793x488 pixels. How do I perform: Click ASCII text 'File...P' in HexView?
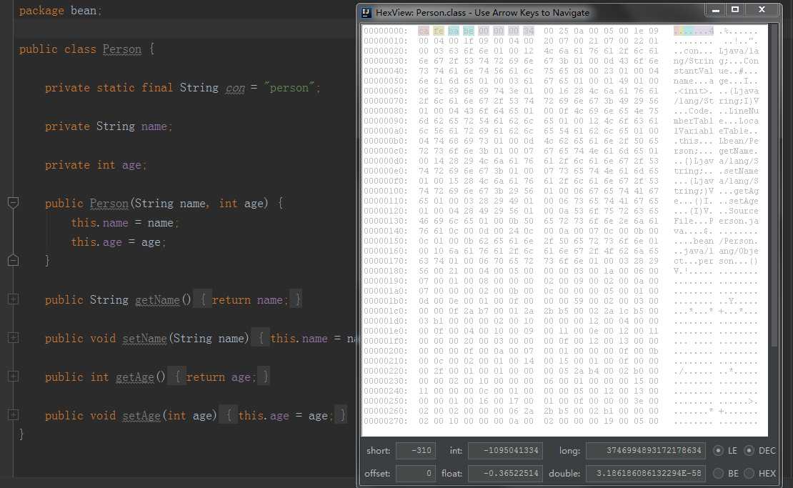point(694,221)
